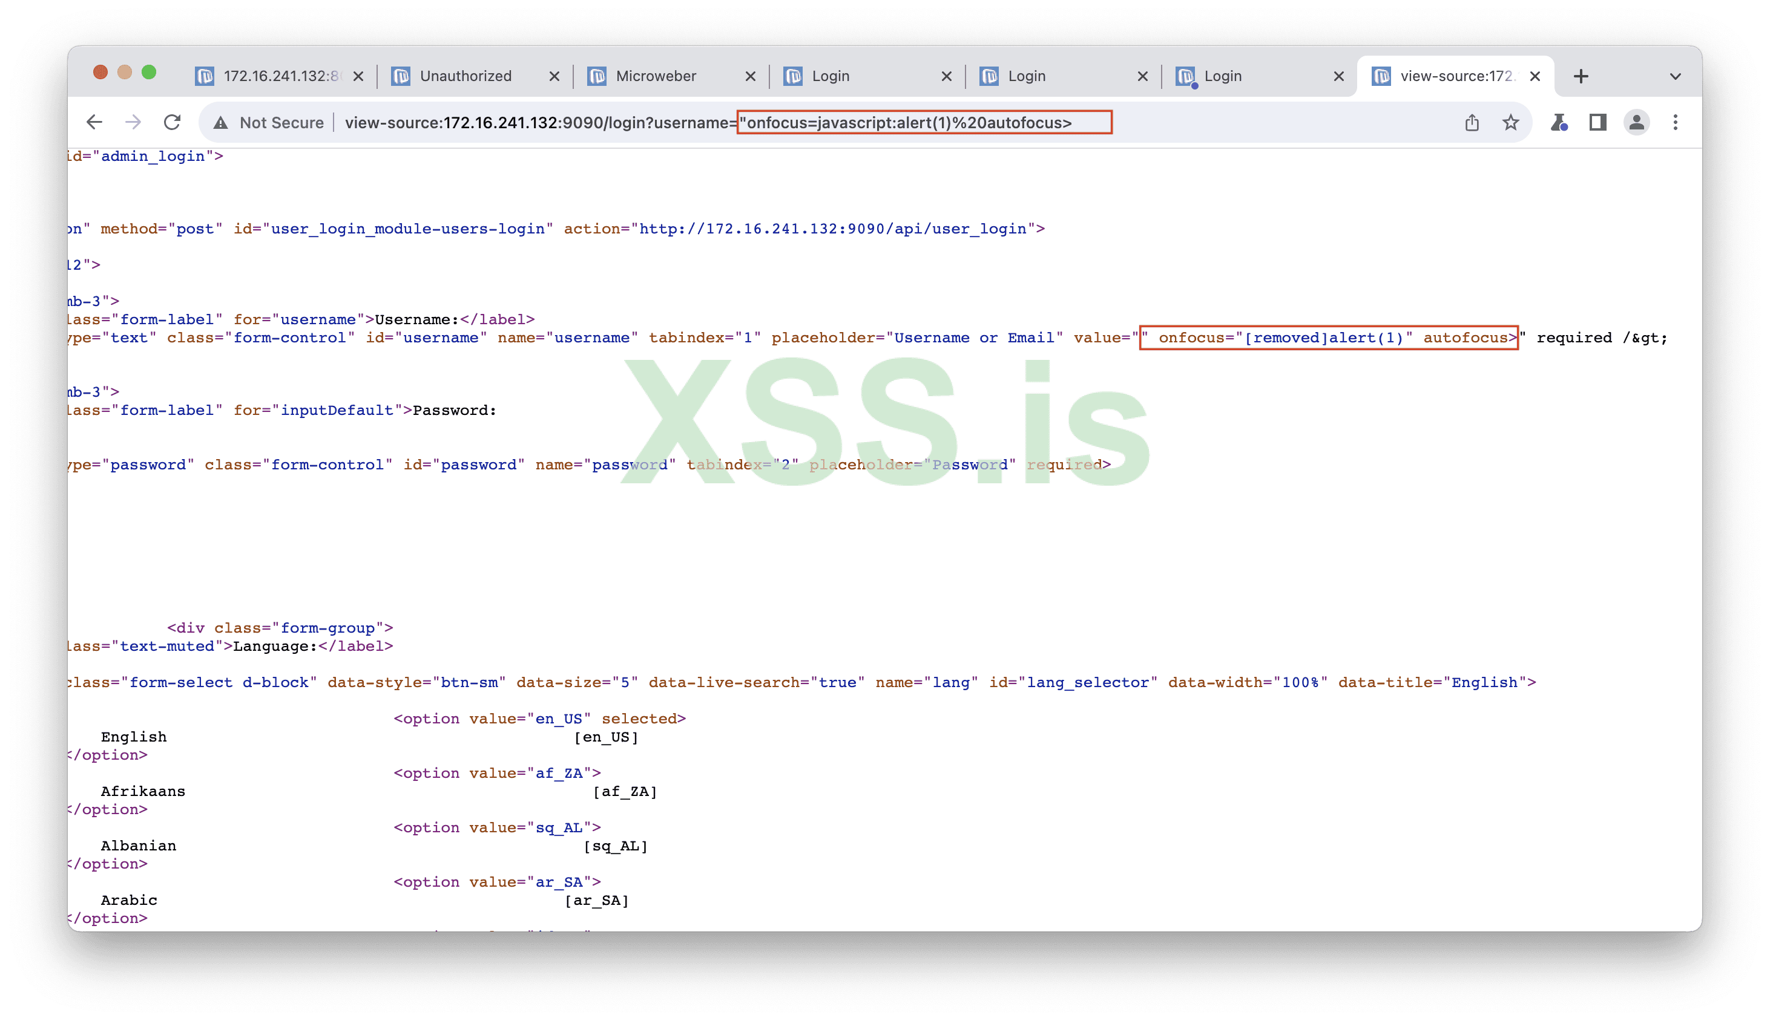1770x1021 pixels.
Task: Reload the page with refresh icon
Action: coord(173,123)
